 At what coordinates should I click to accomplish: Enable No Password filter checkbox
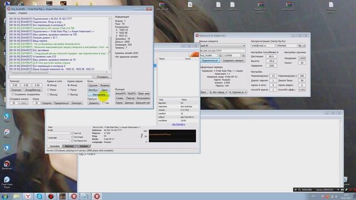[x=73, y=141]
